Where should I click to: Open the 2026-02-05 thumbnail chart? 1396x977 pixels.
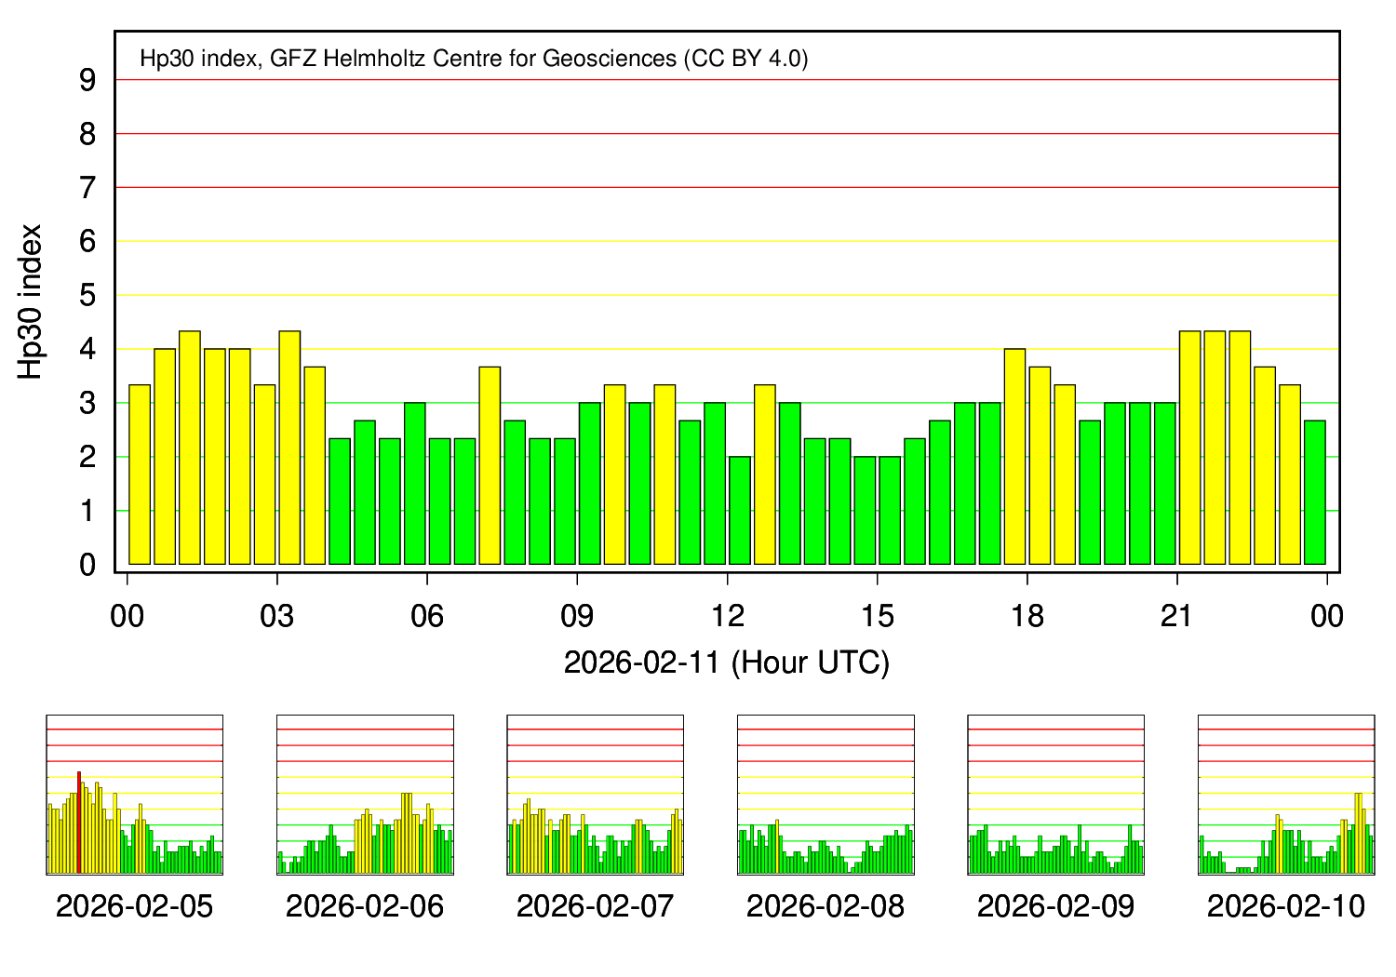click(x=134, y=795)
